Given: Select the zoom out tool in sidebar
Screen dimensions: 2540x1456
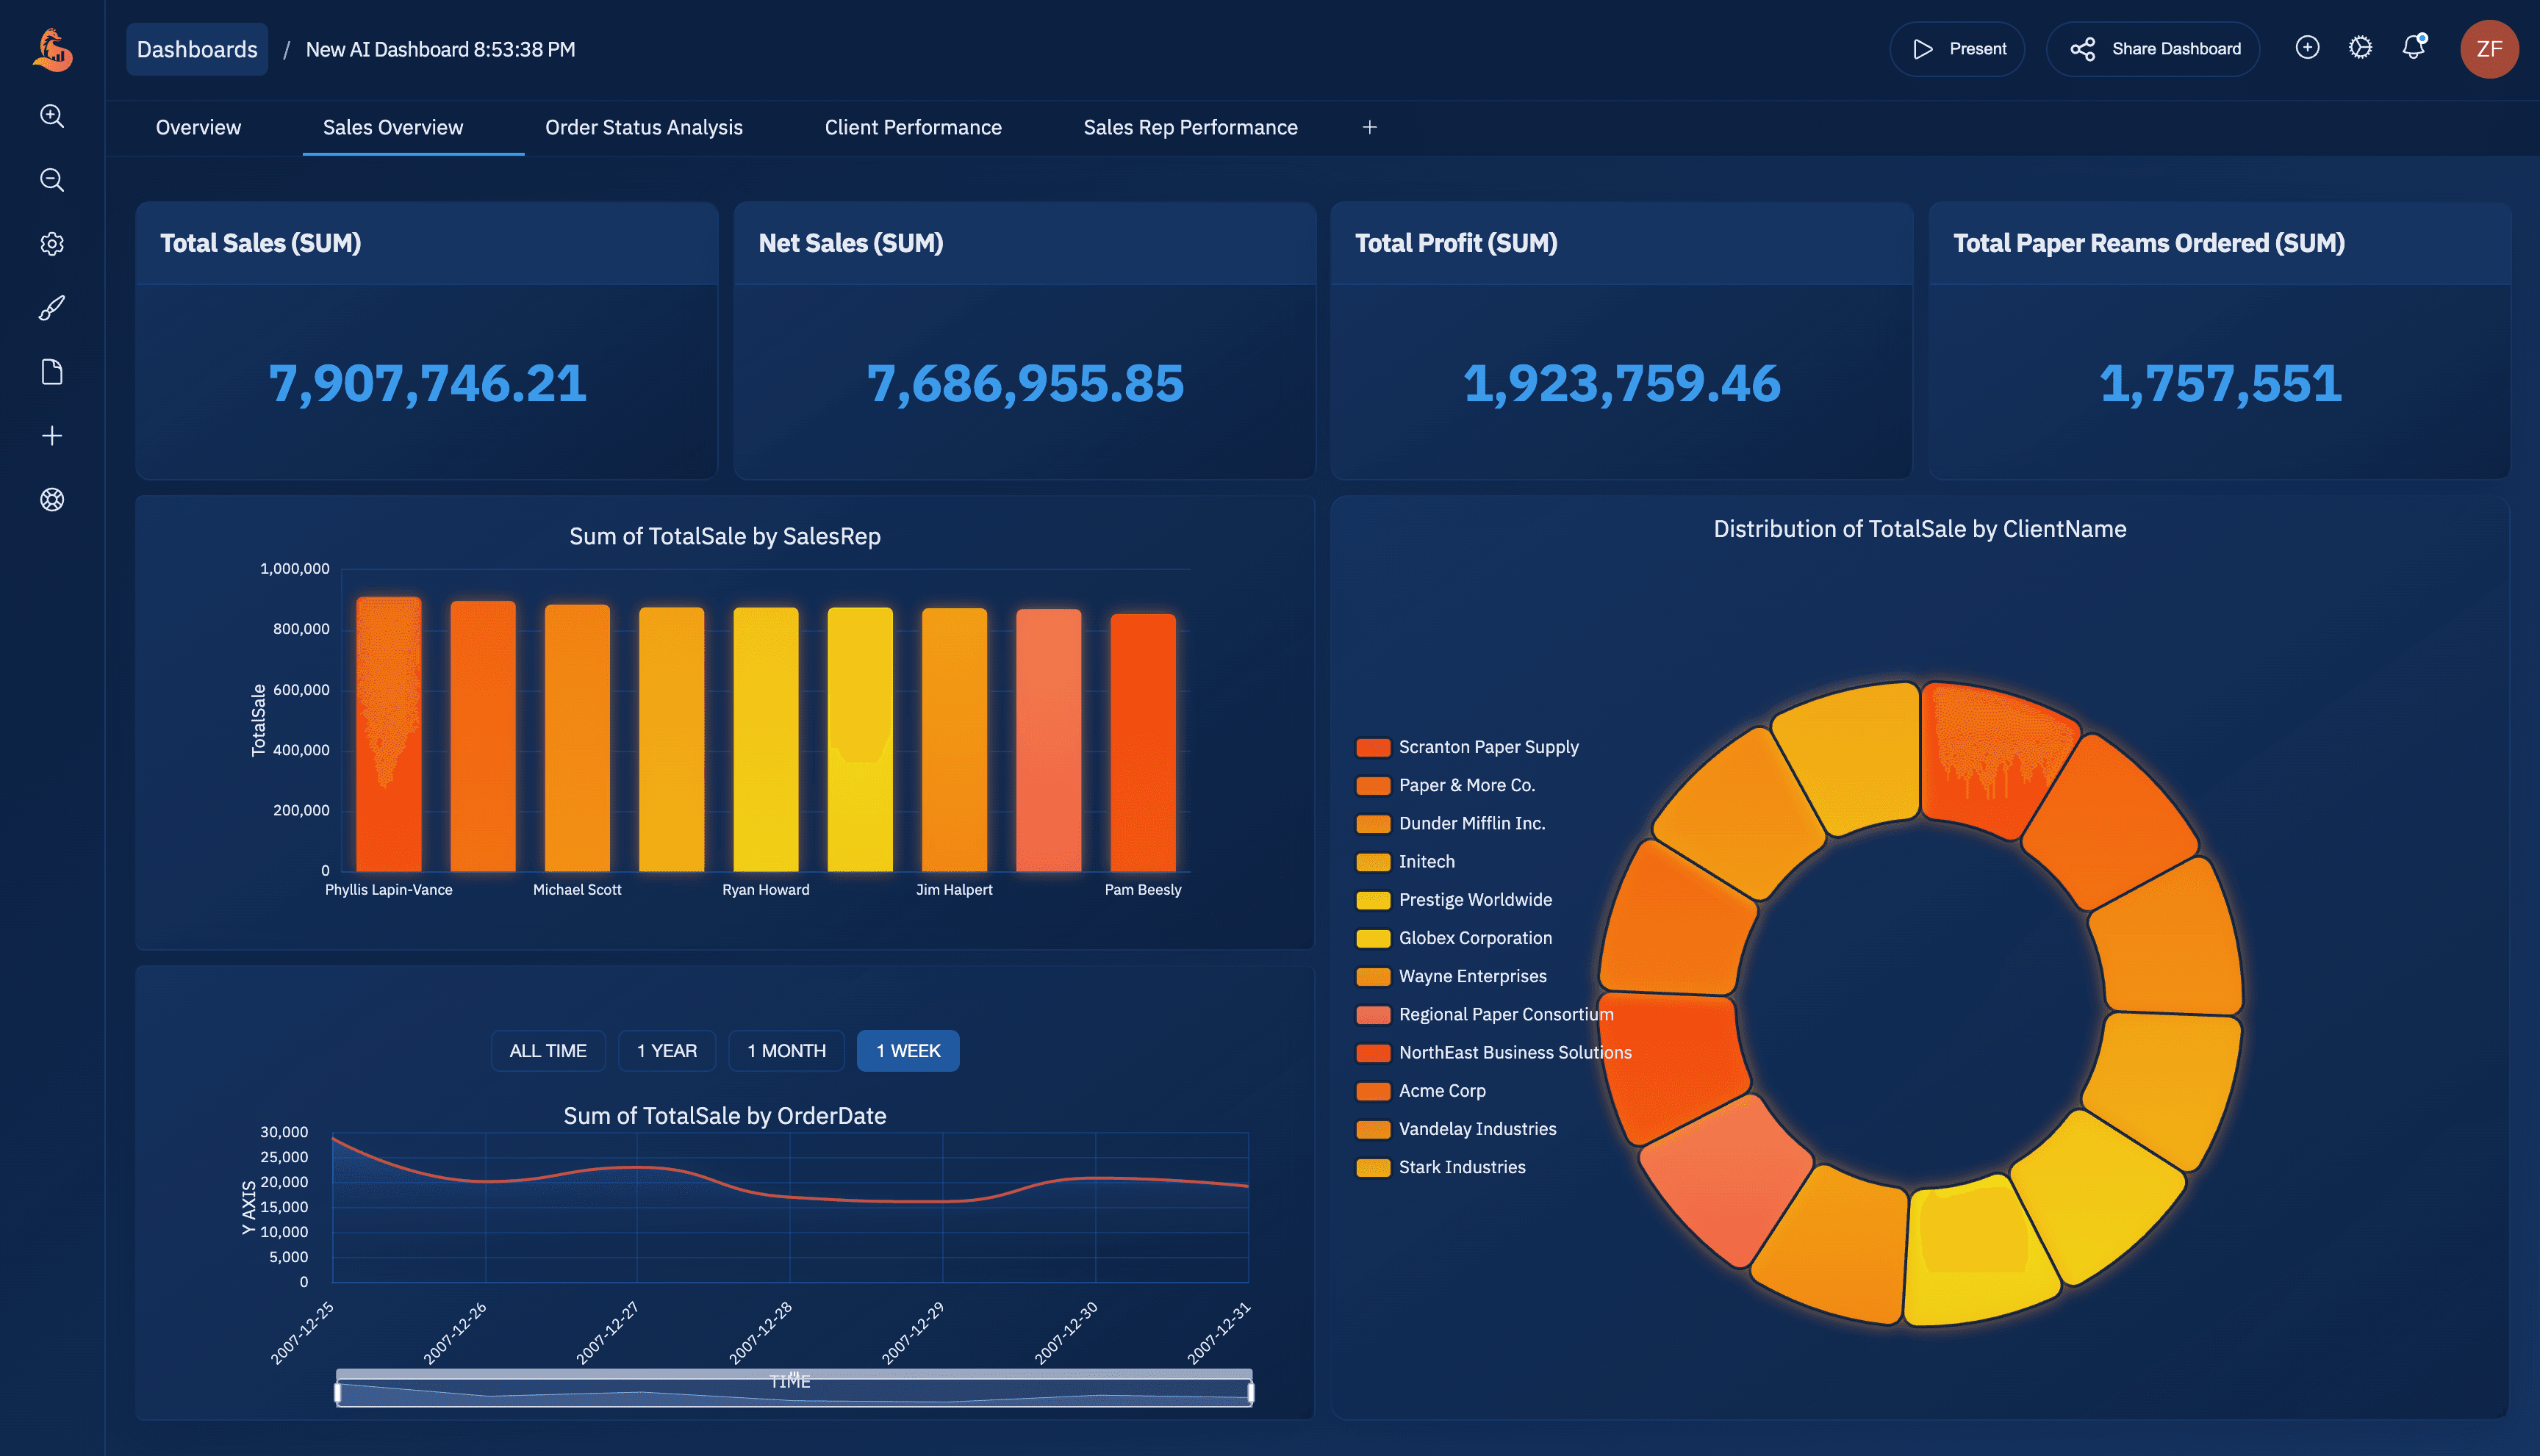Looking at the screenshot, I should tap(51, 181).
